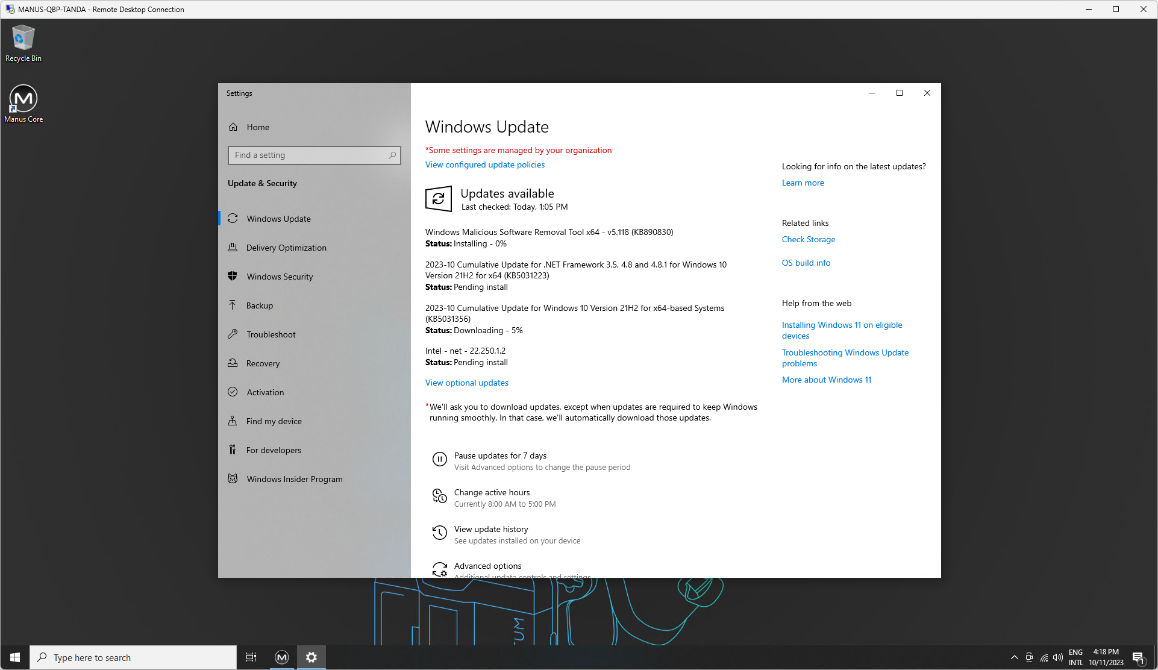Click the View update history icon

coord(439,533)
